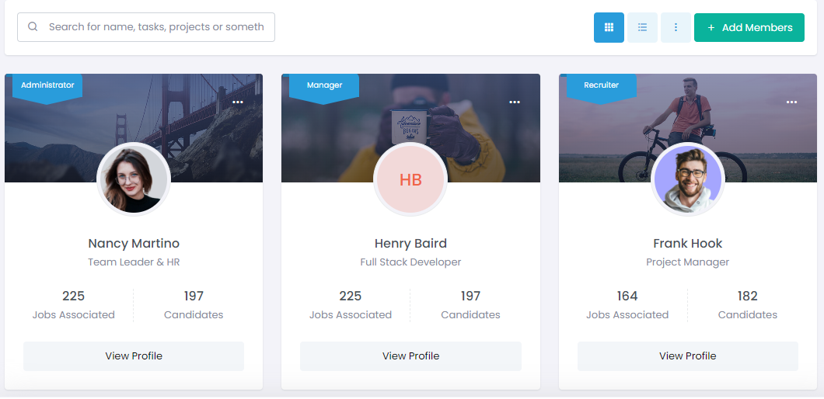Open the Frank Hook name link

coord(688,244)
